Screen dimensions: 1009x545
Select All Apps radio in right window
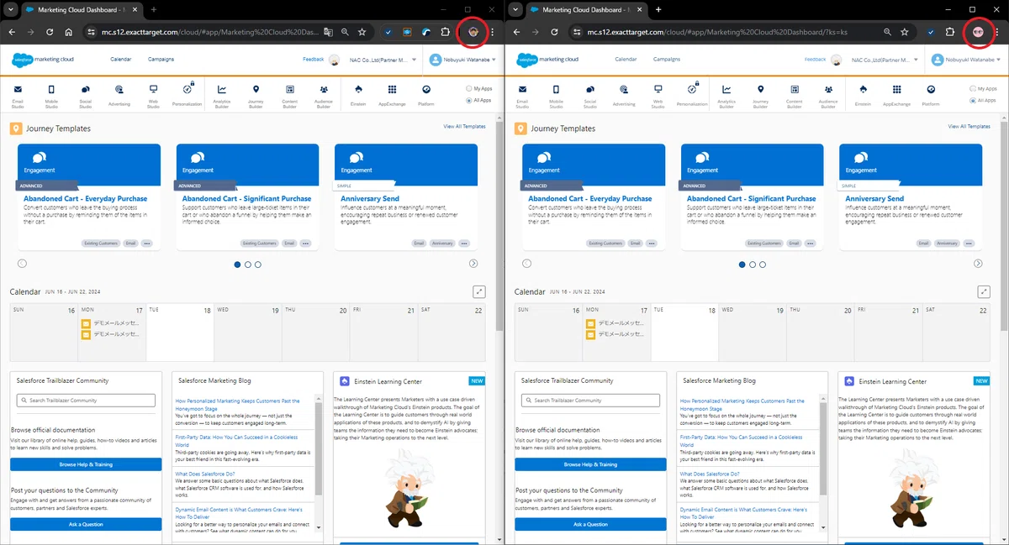[x=973, y=100]
